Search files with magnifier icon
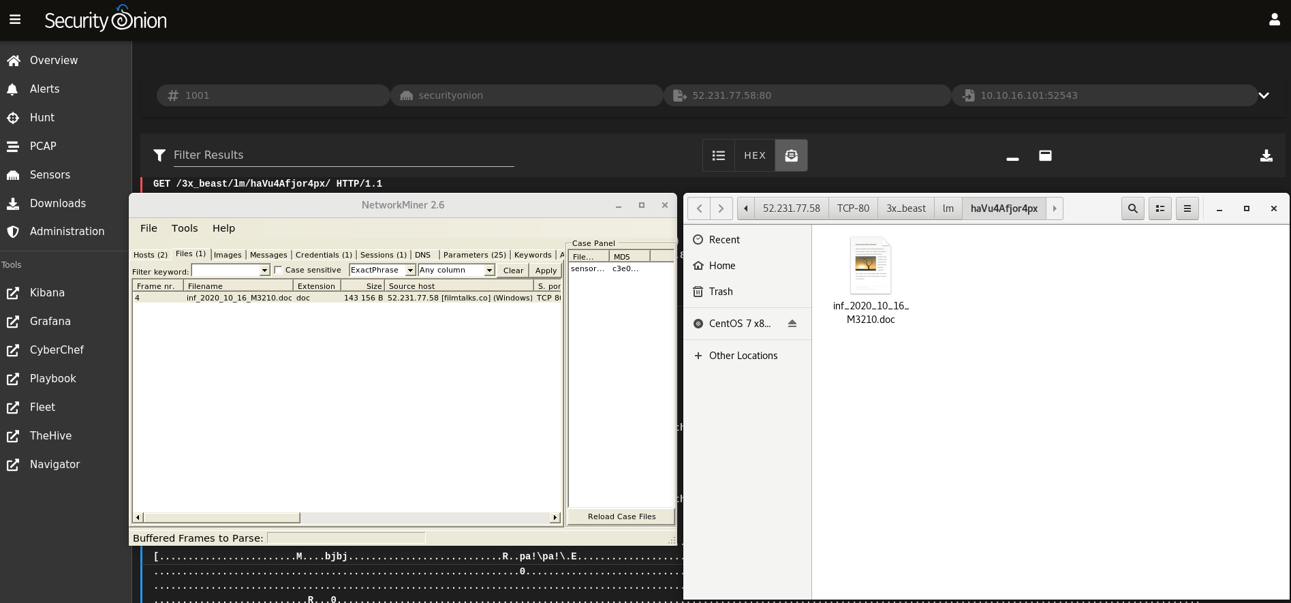Image resolution: width=1291 pixels, height=603 pixels. [x=1132, y=208]
